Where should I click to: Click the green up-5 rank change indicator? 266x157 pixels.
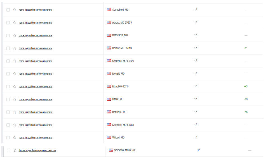click(x=246, y=112)
